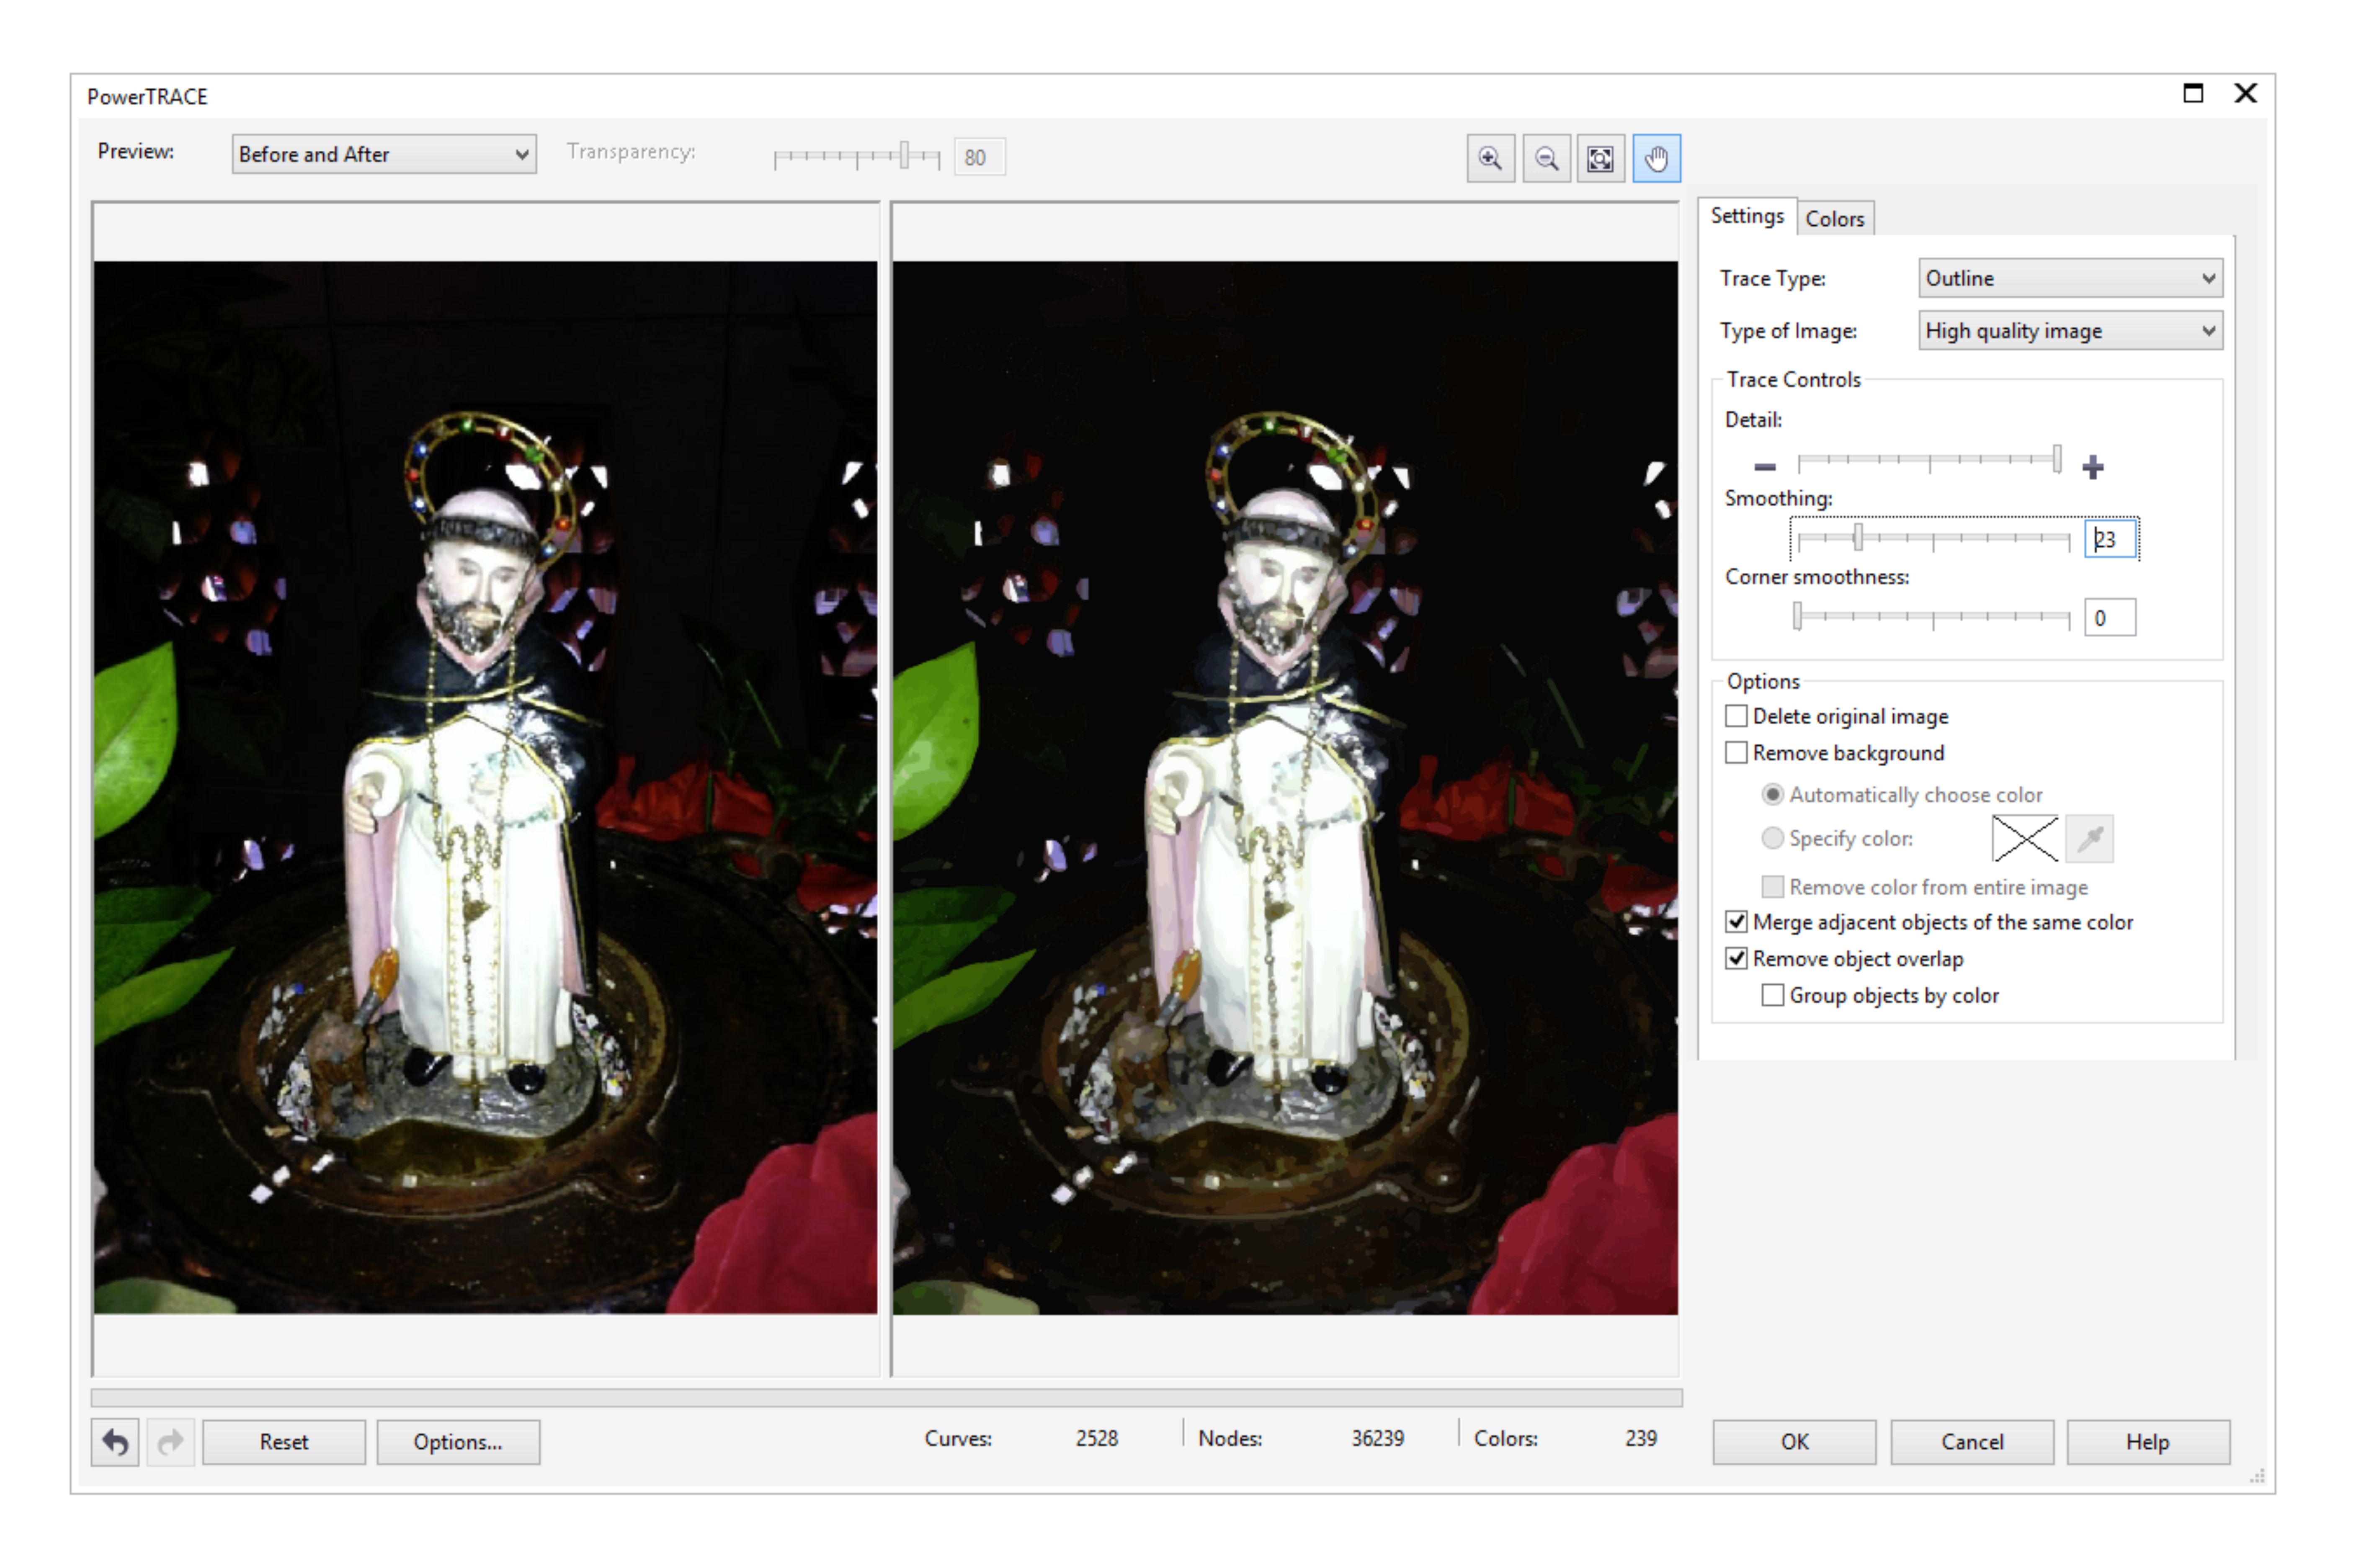2364x1568 pixels.
Task: Click the Cancel button
Action: (x=1972, y=1442)
